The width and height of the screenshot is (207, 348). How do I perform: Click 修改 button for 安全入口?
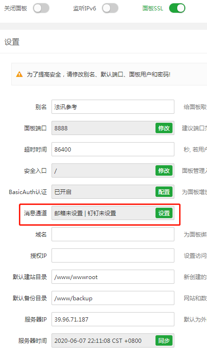tap(164, 170)
